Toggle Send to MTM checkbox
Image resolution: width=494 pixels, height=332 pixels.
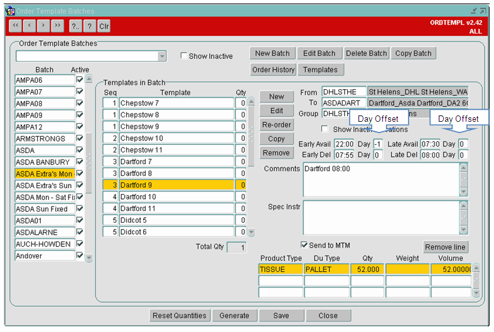[x=304, y=245]
